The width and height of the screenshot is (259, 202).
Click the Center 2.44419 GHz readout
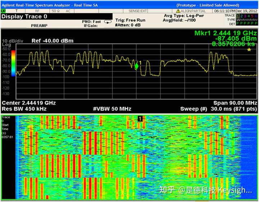coord(29,103)
